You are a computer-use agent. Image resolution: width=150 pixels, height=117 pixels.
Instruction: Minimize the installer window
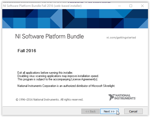pos(119,6)
